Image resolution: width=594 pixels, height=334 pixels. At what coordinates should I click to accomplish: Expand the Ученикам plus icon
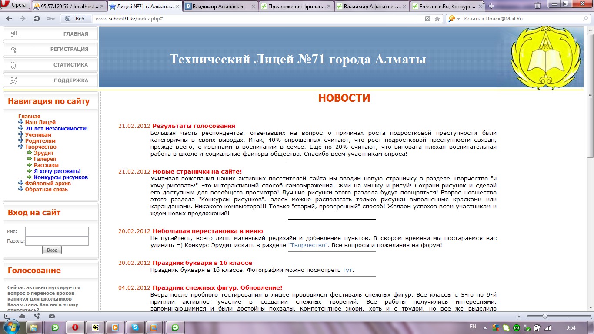[21, 134]
